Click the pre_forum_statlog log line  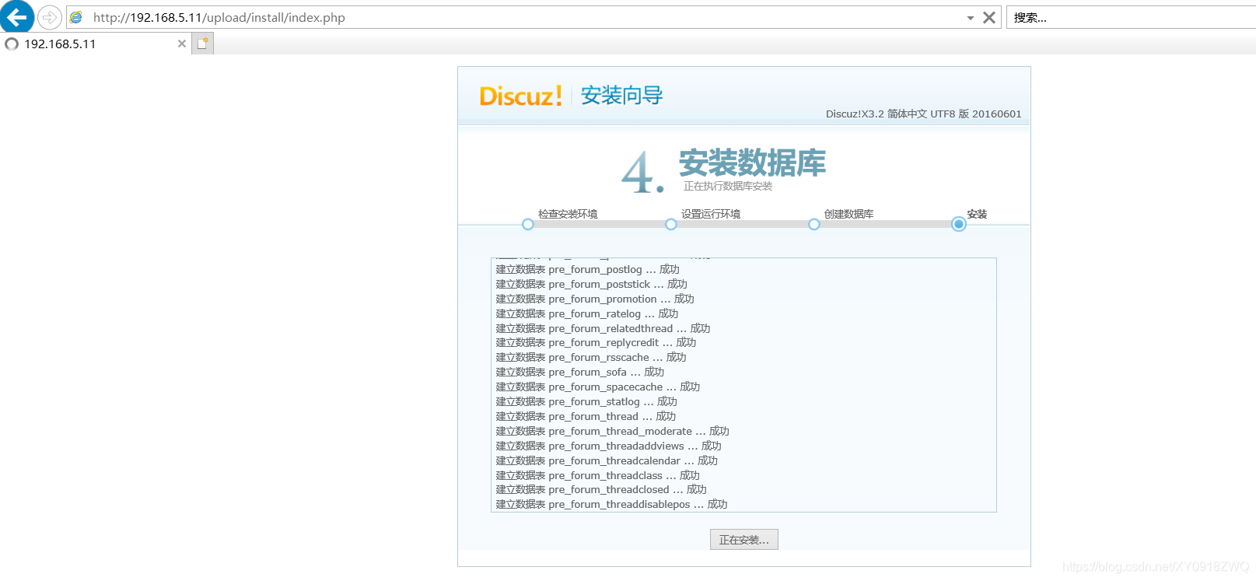click(587, 401)
